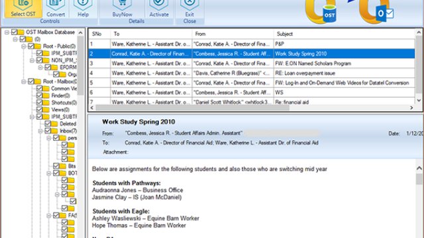Click the Convert toolbar icon
The image size is (424, 238).
56,5
